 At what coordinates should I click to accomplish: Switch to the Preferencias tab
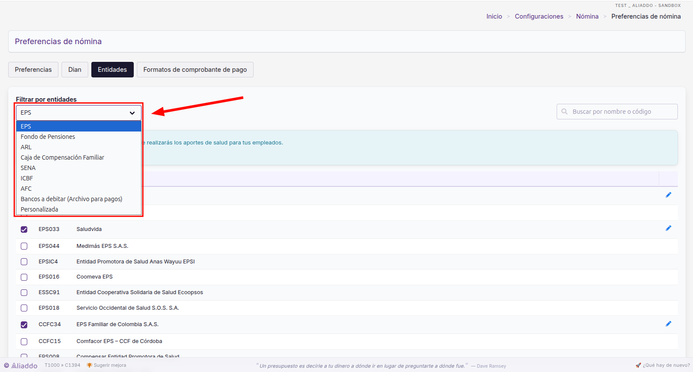pyautogui.click(x=33, y=70)
